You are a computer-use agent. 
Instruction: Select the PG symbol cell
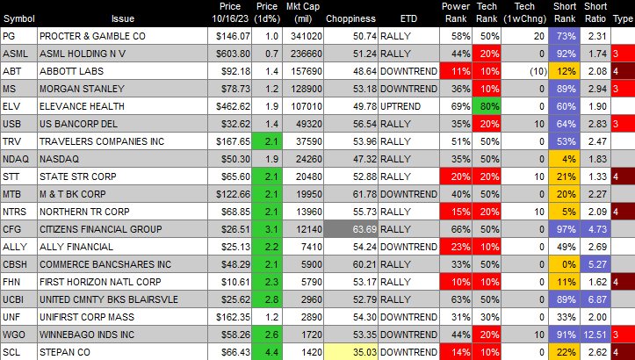19,36
